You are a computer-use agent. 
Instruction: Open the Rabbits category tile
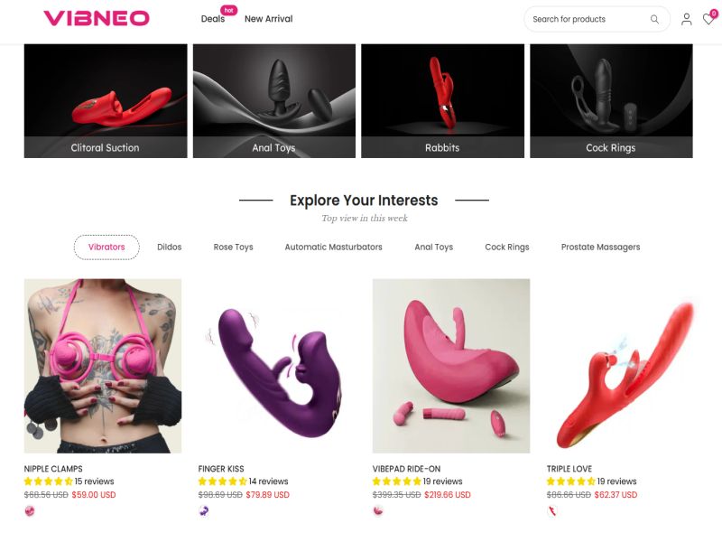[442, 101]
